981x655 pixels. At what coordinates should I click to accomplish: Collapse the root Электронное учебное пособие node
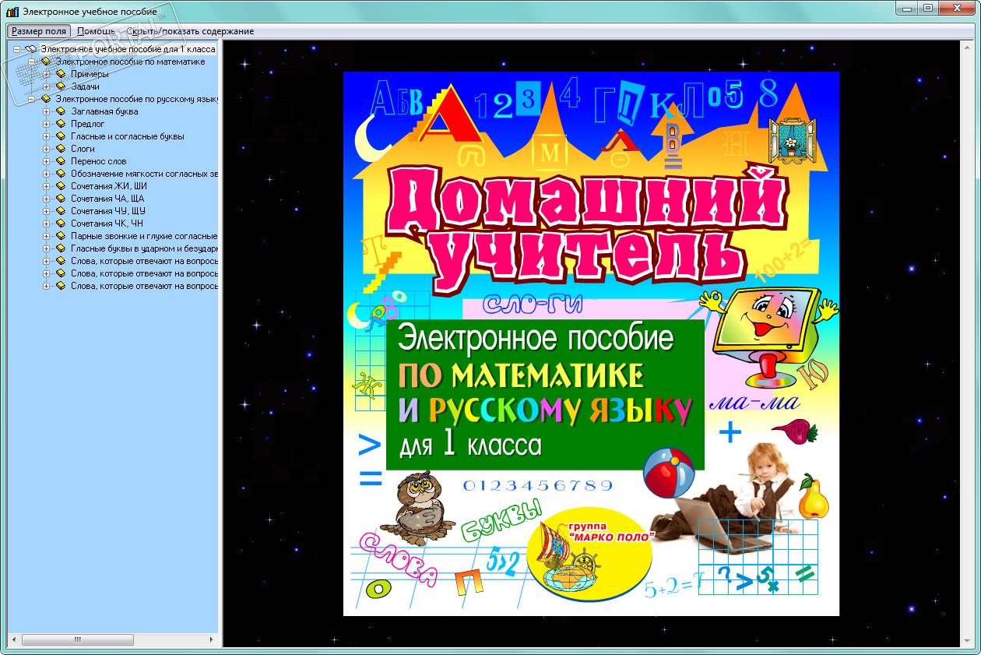17,49
